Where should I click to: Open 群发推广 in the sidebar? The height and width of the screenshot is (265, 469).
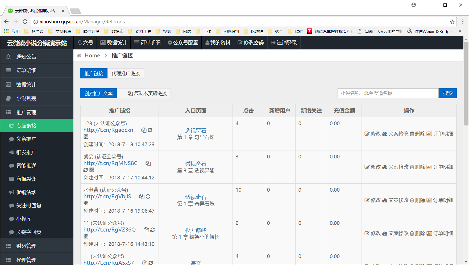pyautogui.click(x=37, y=152)
